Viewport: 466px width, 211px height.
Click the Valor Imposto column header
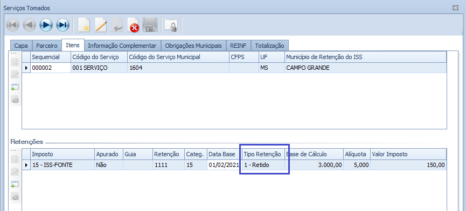coord(408,154)
